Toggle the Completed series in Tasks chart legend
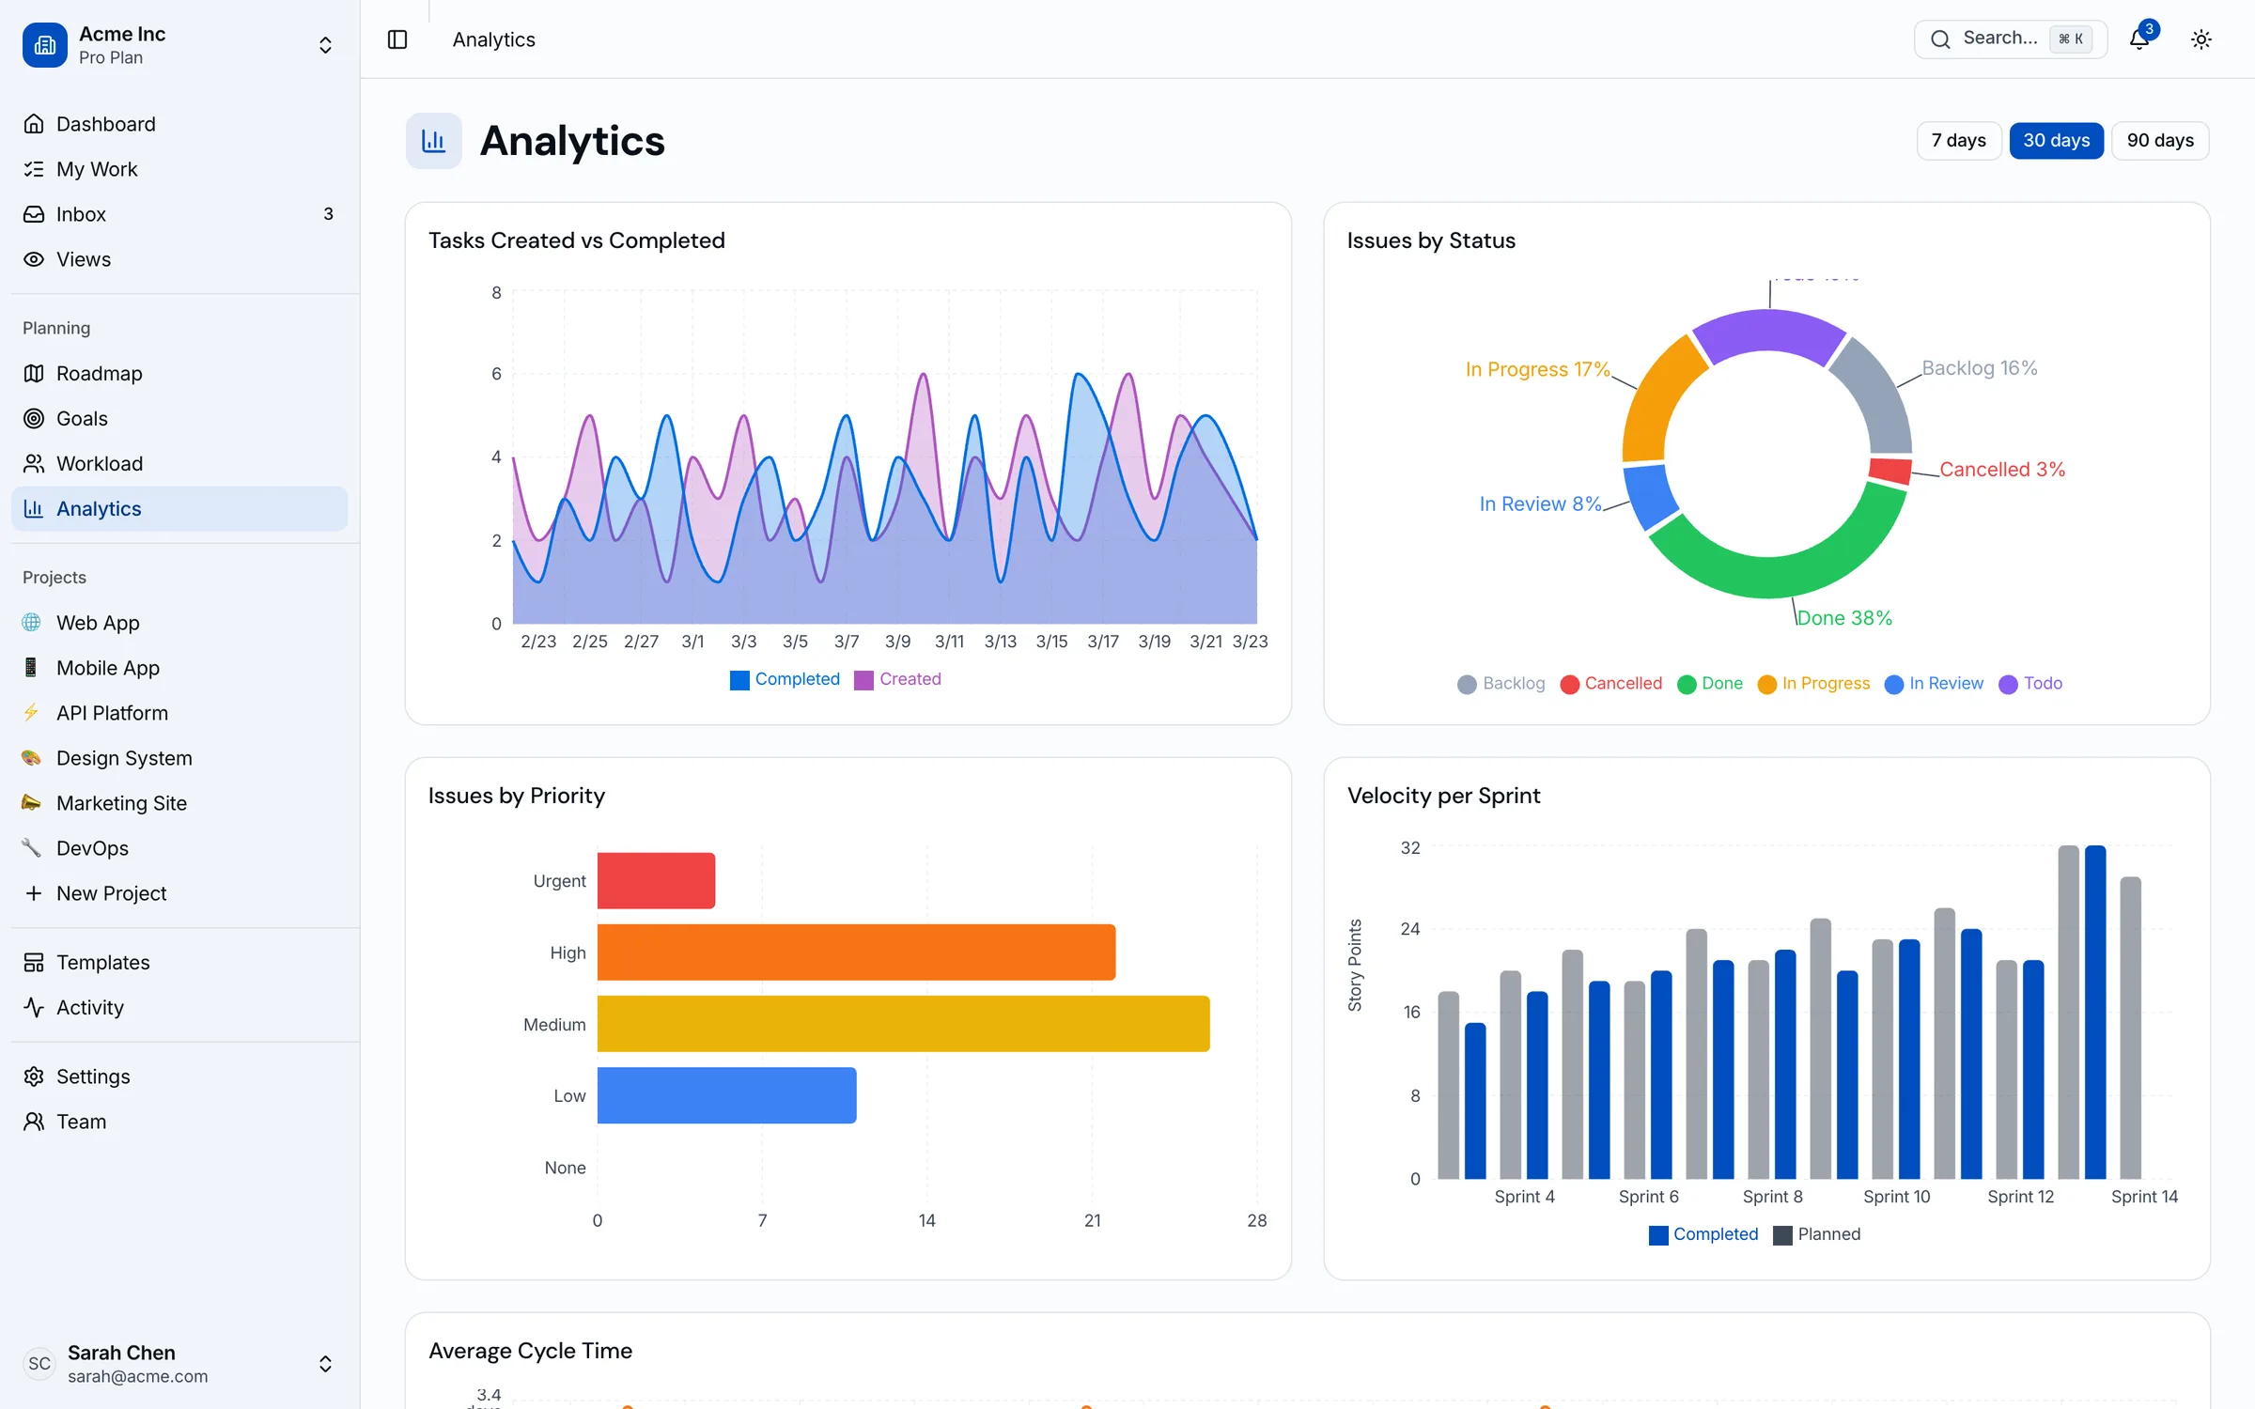The height and width of the screenshot is (1409, 2255). click(x=785, y=679)
